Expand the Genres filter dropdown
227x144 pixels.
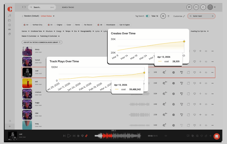pyautogui.click(x=25, y=31)
